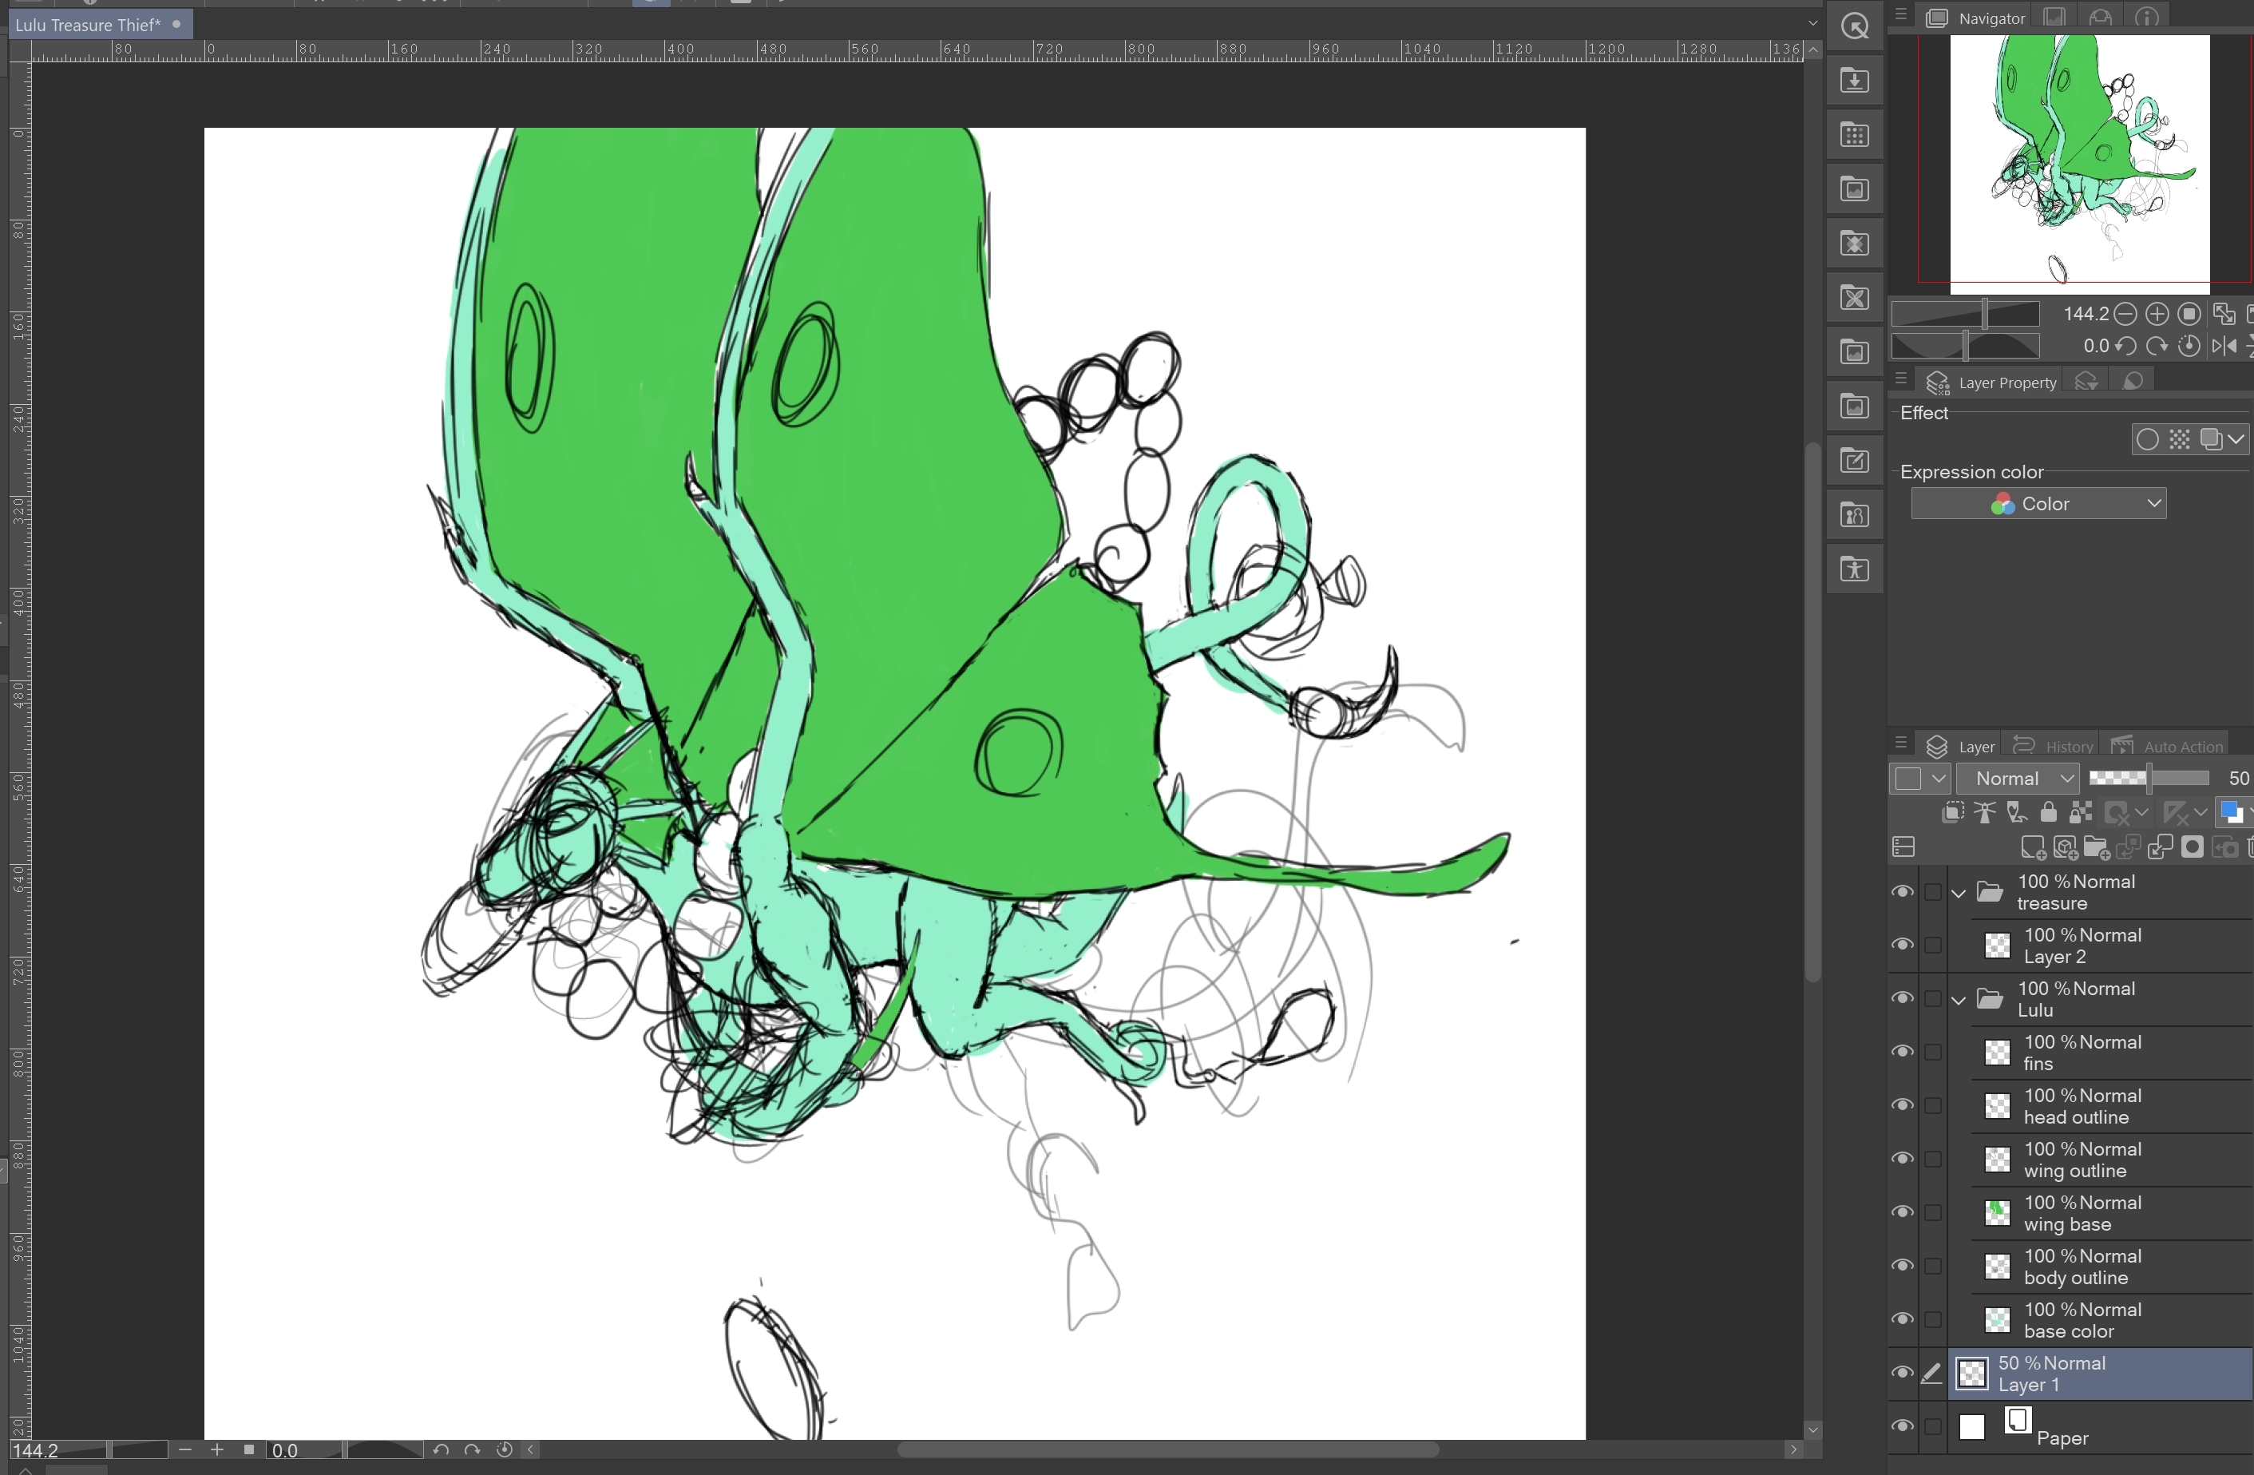Hide the fins layer

[x=1902, y=1053]
